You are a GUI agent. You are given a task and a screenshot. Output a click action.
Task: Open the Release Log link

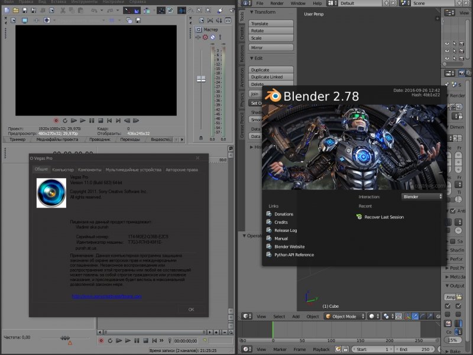click(x=286, y=230)
